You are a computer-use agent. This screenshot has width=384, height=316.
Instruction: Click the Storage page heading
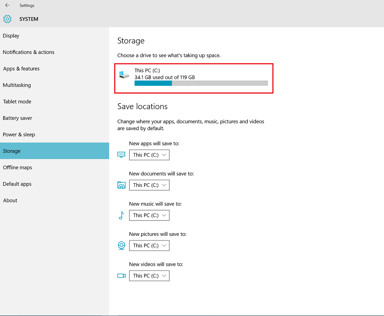point(131,41)
